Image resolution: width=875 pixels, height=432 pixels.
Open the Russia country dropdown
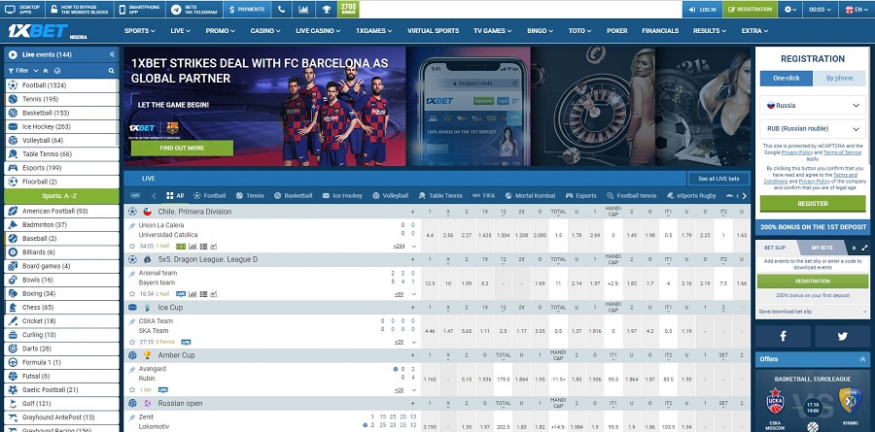tap(813, 106)
